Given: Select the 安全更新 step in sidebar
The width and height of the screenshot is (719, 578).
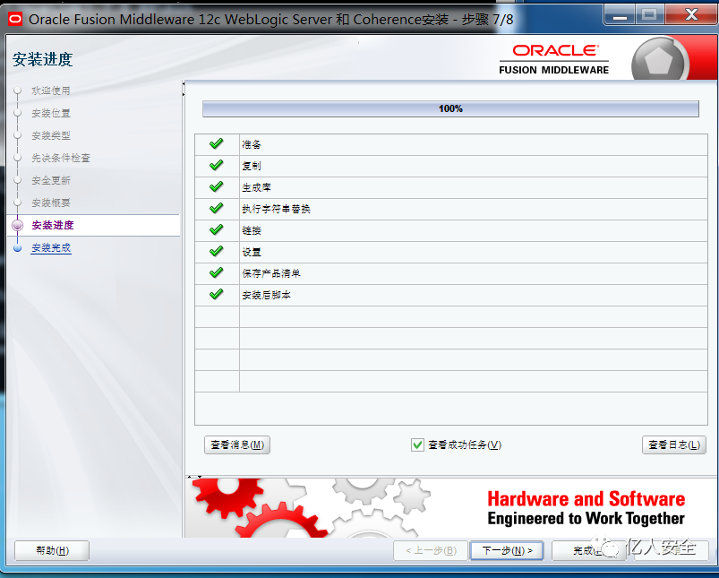Looking at the screenshot, I should 51,180.
